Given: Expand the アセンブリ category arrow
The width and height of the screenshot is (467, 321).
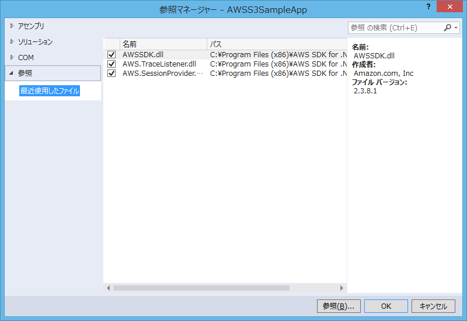Looking at the screenshot, I should click(x=12, y=26).
